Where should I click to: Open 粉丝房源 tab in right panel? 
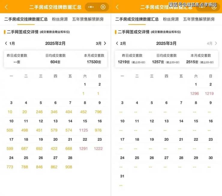coord(171,19)
